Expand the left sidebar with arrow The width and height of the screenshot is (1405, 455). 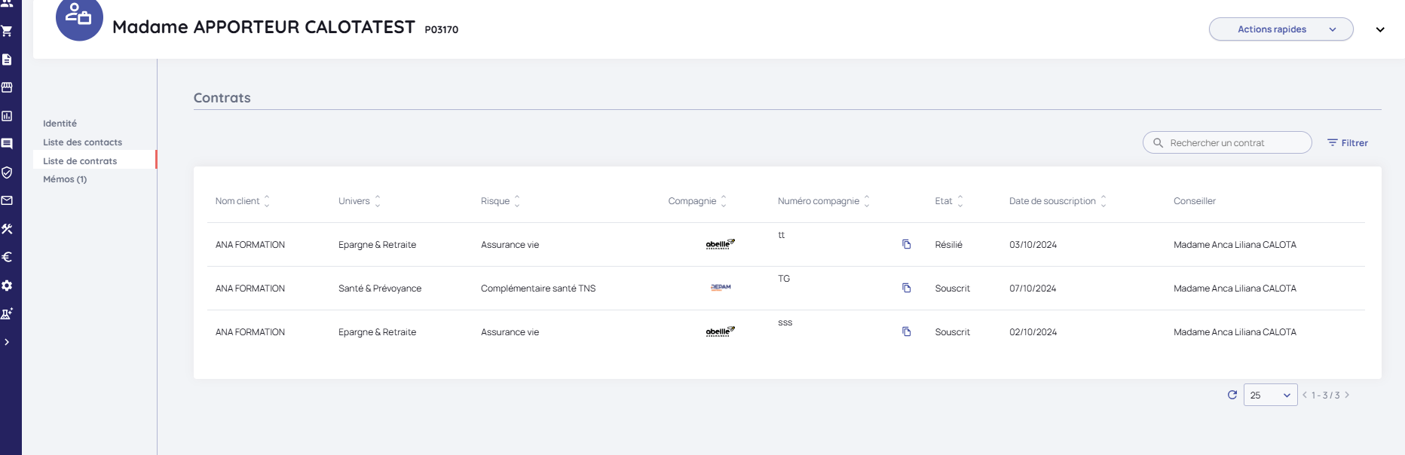[x=7, y=342]
